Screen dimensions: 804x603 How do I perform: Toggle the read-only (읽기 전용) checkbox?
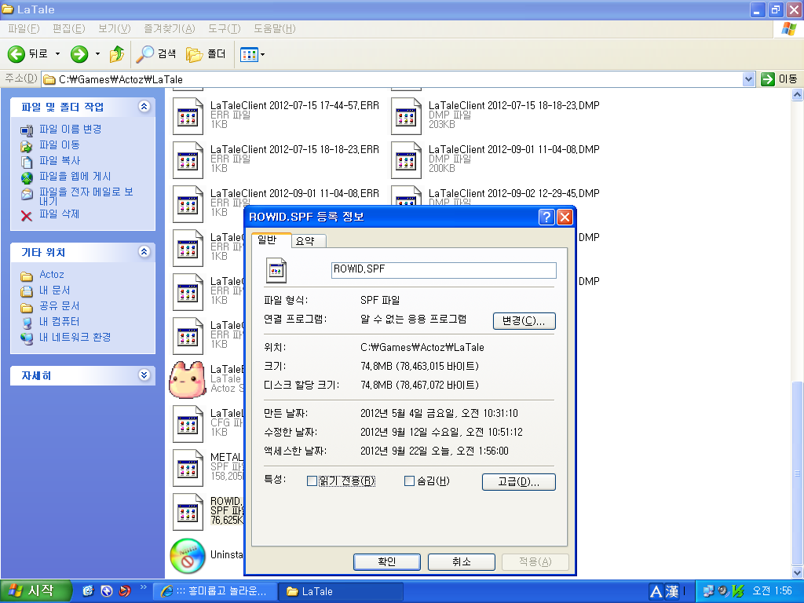[312, 481]
